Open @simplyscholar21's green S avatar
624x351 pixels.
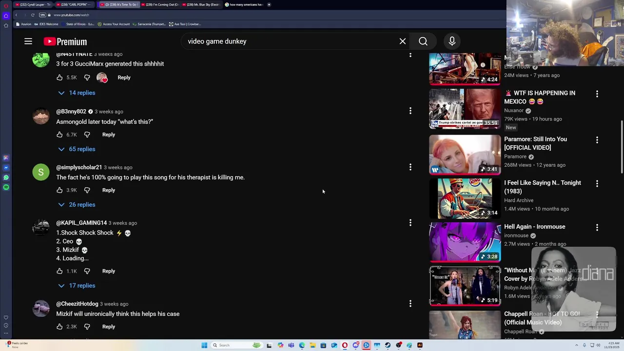[41, 172]
